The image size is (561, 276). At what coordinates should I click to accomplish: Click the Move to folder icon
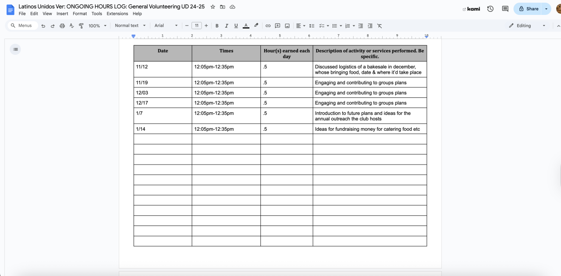pyautogui.click(x=223, y=7)
